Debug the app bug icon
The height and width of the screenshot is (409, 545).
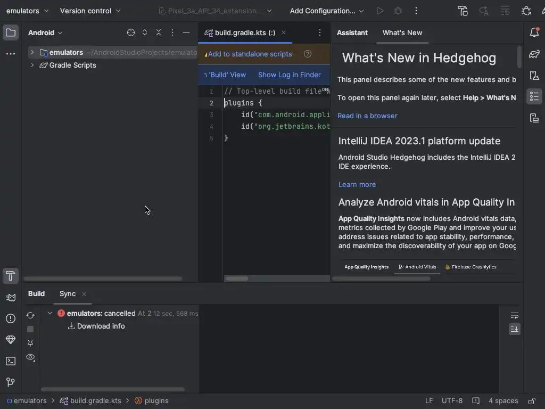[x=398, y=11]
